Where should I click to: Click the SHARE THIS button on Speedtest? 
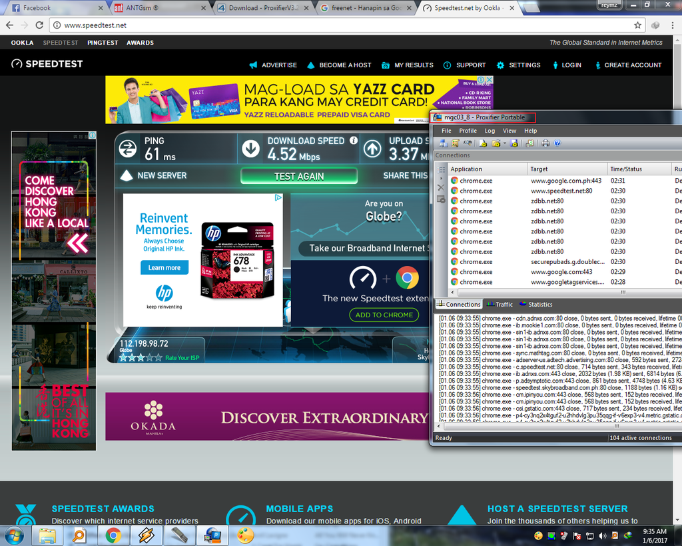click(405, 175)
